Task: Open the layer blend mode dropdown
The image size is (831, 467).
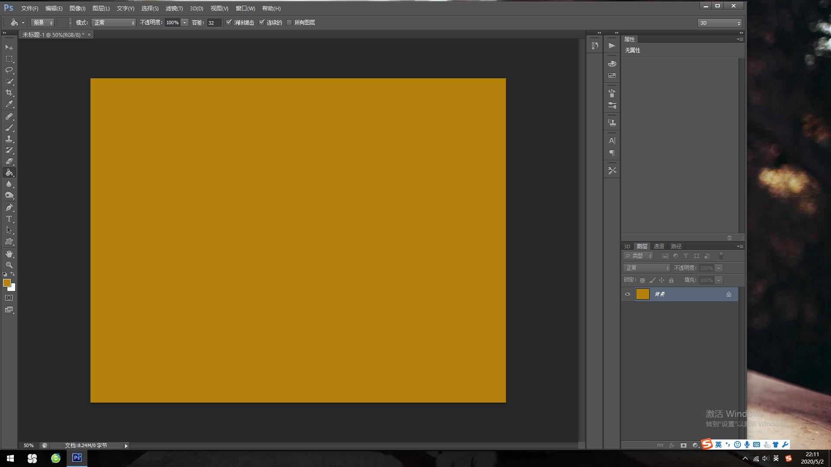Action: tap(647, 268)
